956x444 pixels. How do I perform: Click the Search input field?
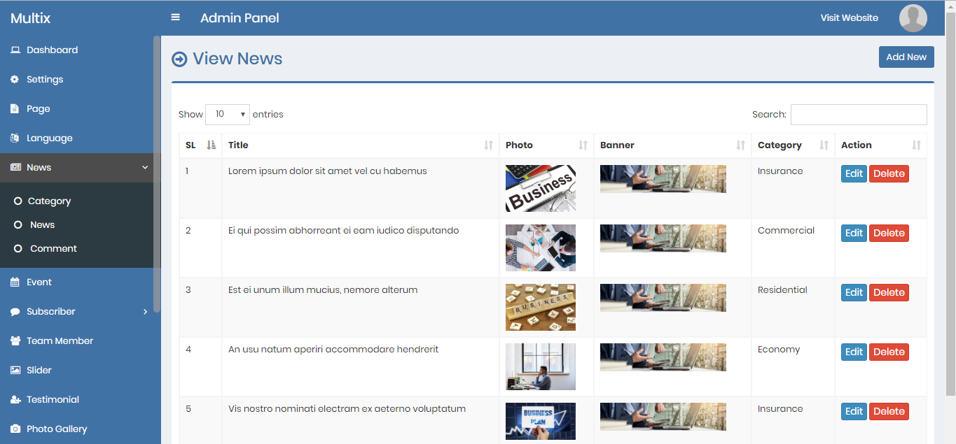tap(859, 115)
